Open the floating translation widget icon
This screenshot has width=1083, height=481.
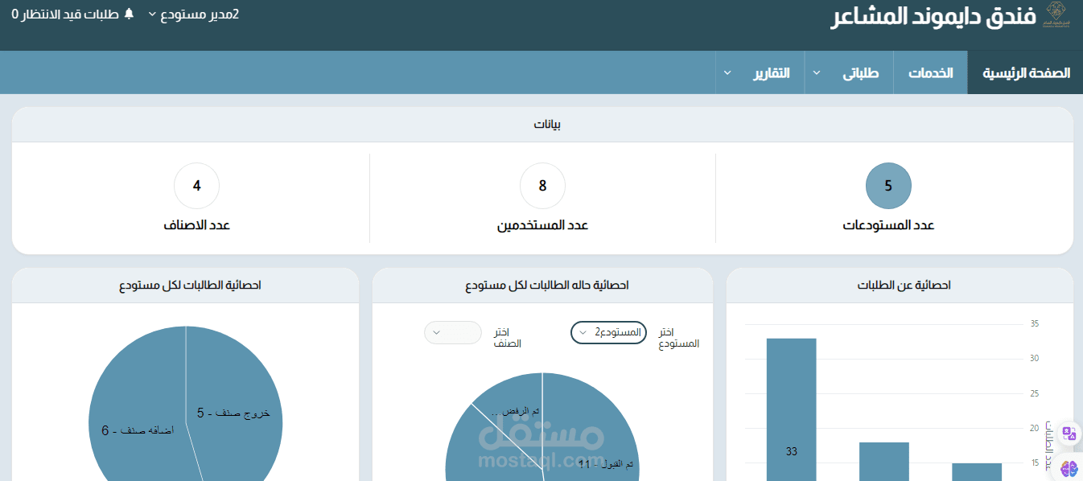click(1068, 434)
